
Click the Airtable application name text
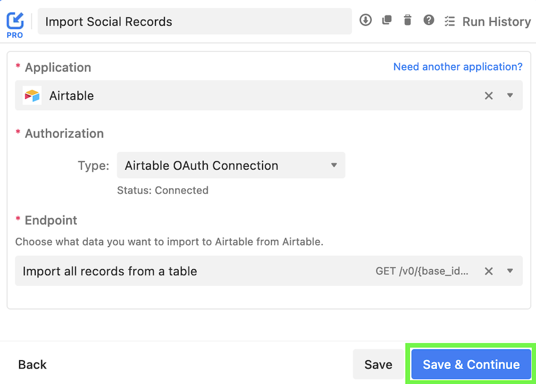coord(71,96)
